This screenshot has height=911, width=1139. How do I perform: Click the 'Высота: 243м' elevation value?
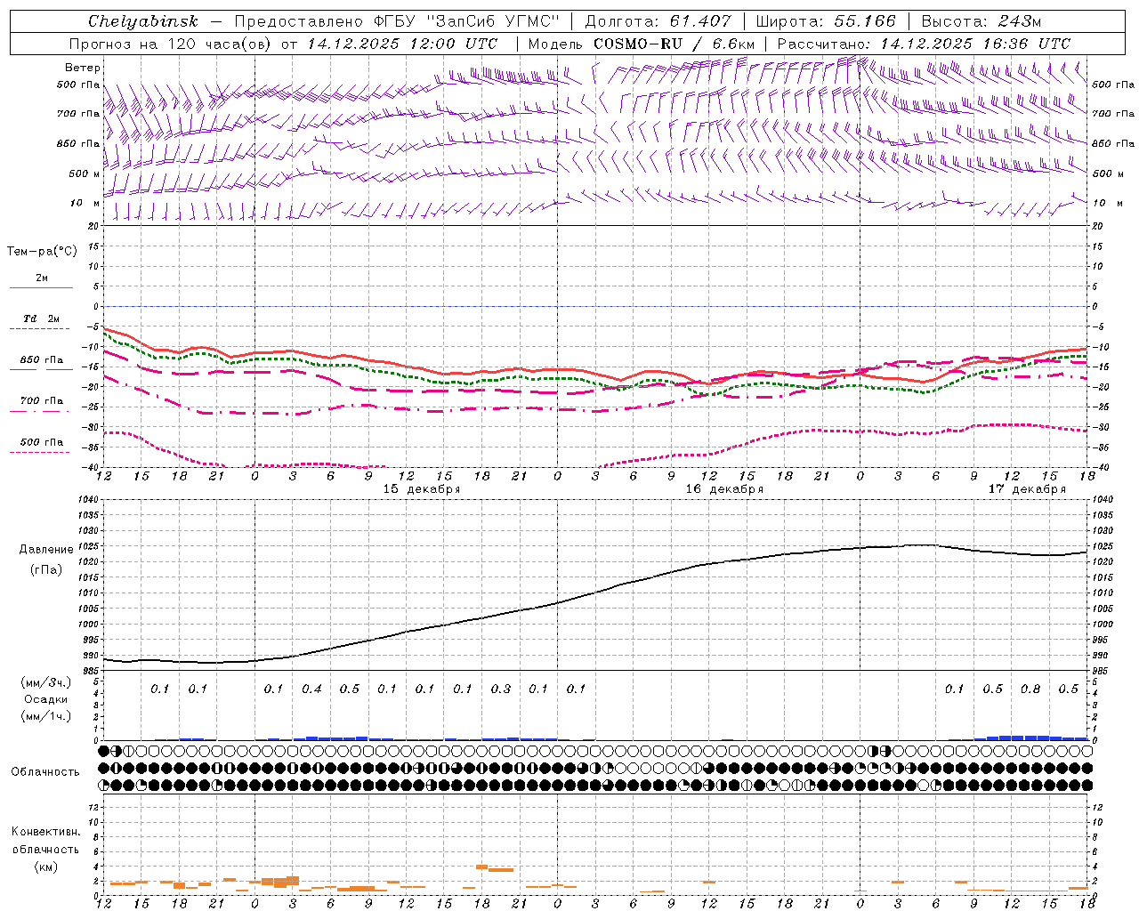(981, 21)
